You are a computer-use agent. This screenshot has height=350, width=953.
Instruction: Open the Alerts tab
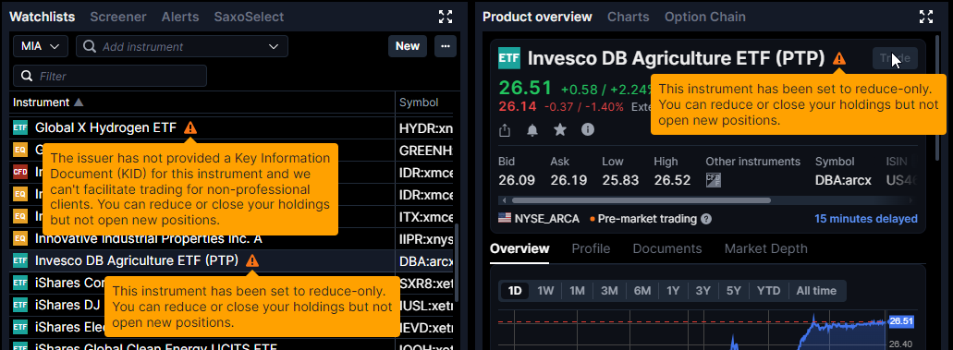coord(180,17)
